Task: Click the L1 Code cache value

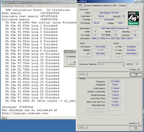Action: coord(131,50)
